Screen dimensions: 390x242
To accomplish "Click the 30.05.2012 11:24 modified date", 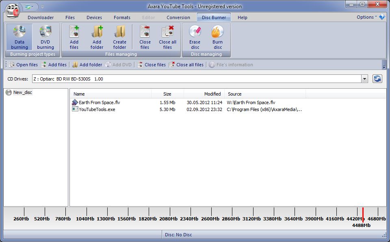I will [204, 102].
